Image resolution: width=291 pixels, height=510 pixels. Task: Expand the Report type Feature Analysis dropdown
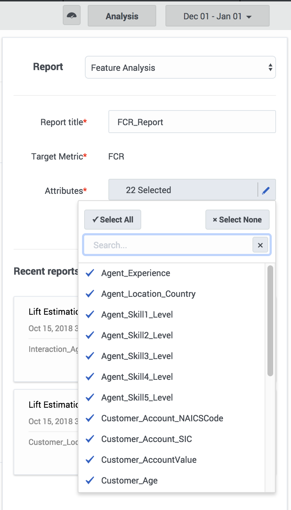pyautogui.click(x=180, y=68)
